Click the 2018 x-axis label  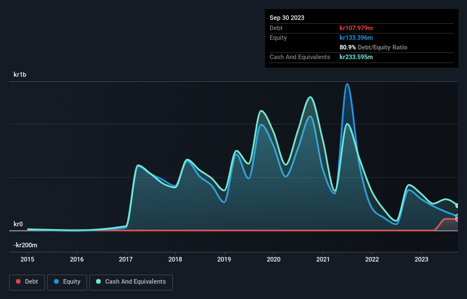pos(175,259)
